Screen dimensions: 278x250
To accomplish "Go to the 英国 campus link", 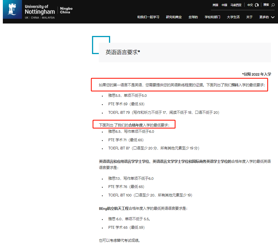I will [x=215, y=5].
